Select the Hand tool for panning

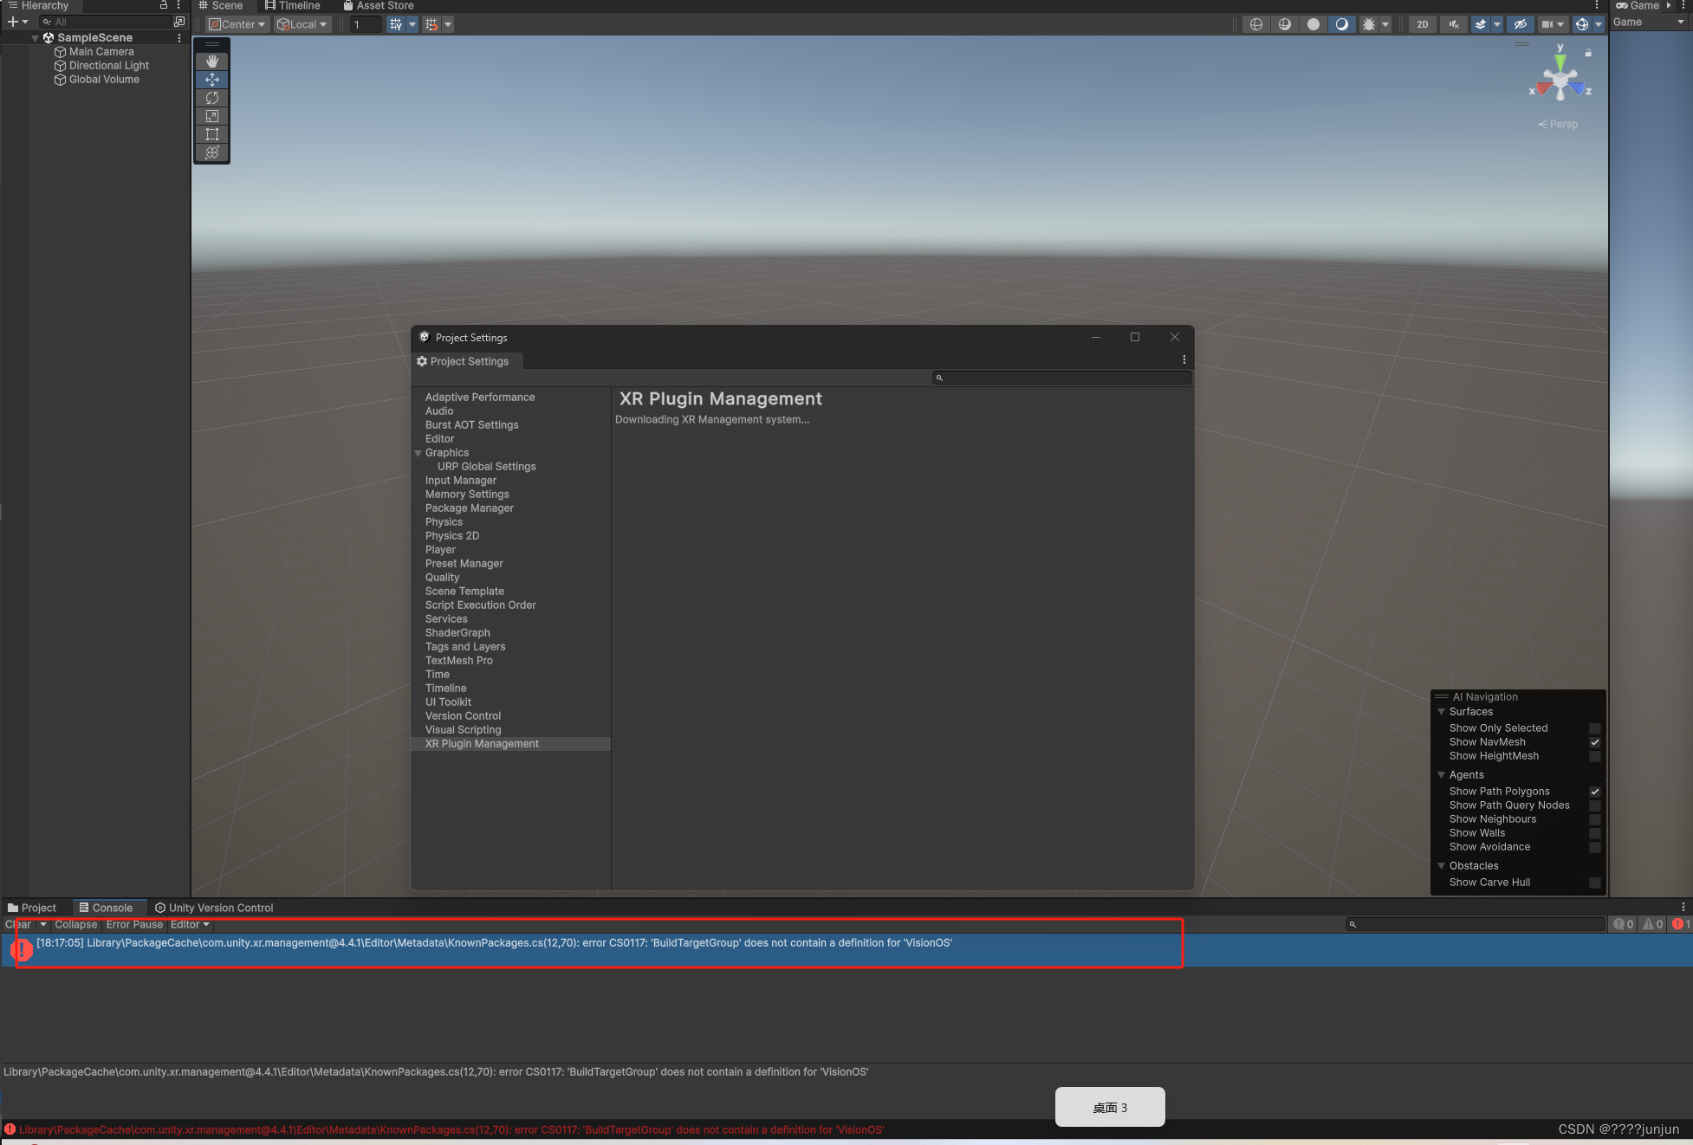(x=211, y=61)
